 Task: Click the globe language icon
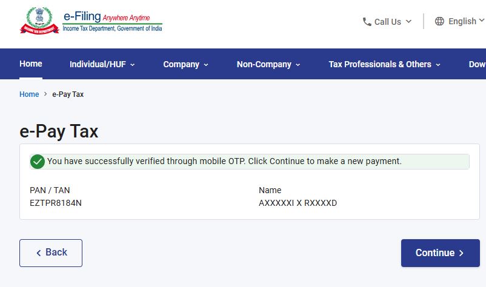coord(439,21)
